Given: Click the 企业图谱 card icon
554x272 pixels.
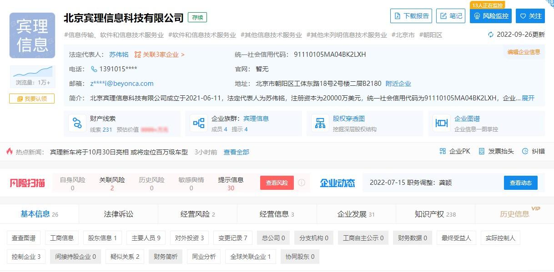Looking at the screenshot, I should (442, 123).
